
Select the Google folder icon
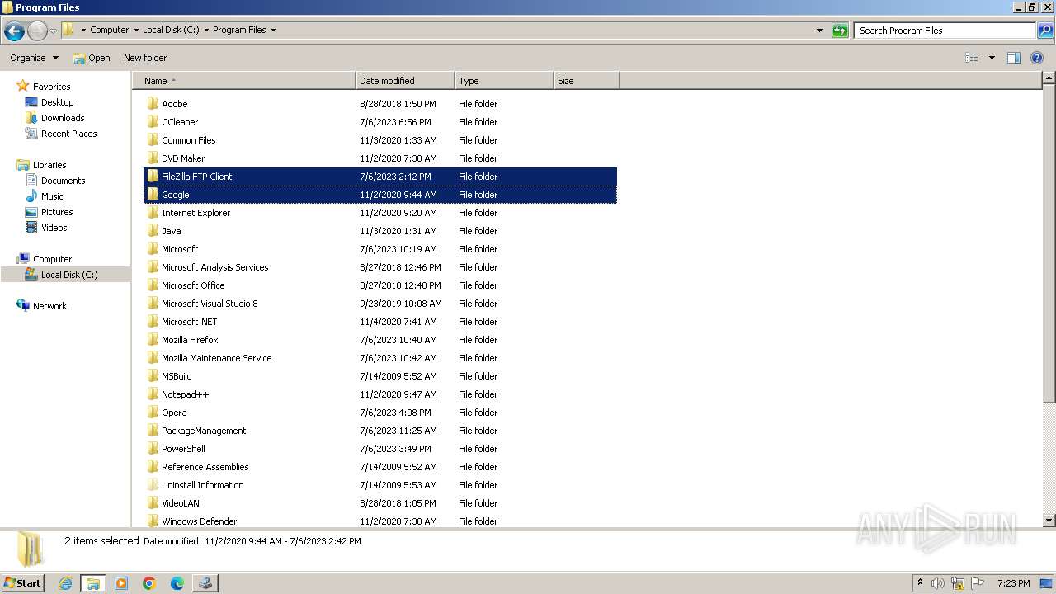(153, 195)
